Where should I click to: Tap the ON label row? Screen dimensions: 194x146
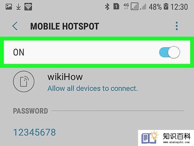[97, 52]
